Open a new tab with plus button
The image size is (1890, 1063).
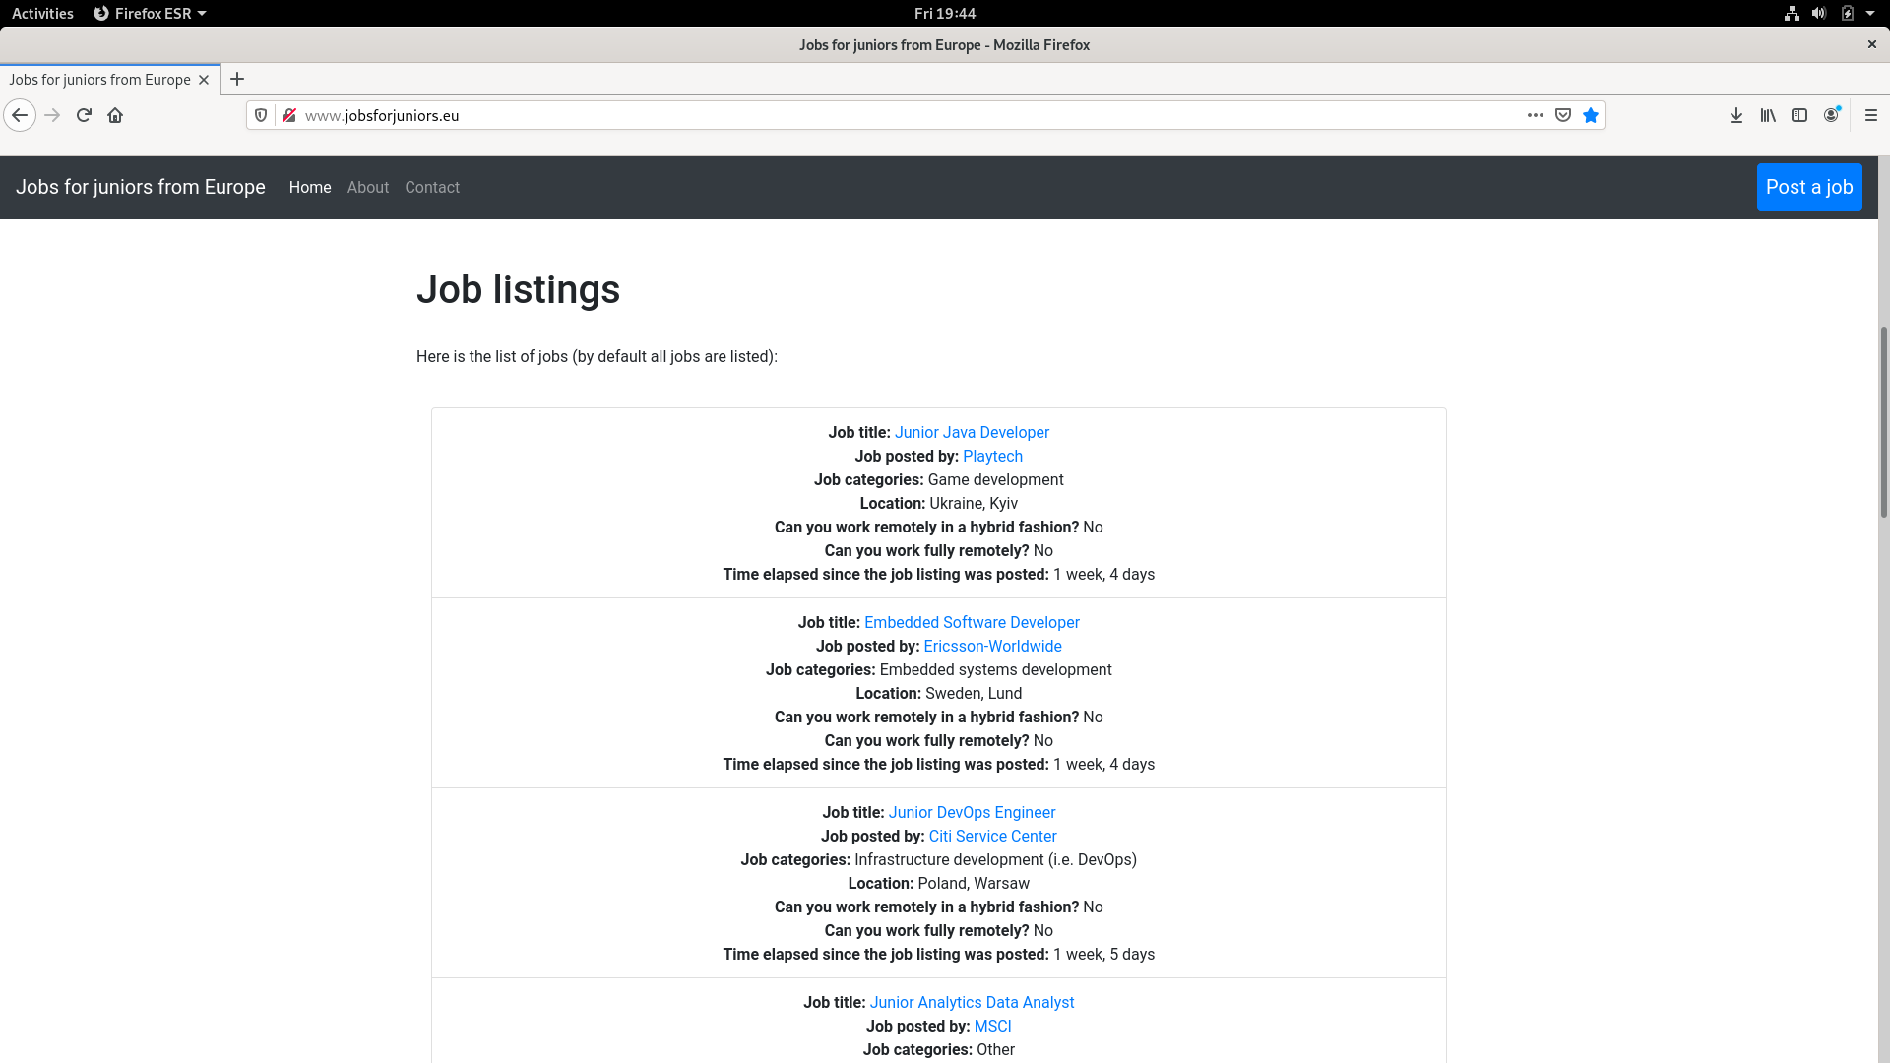tap(237, 79)
